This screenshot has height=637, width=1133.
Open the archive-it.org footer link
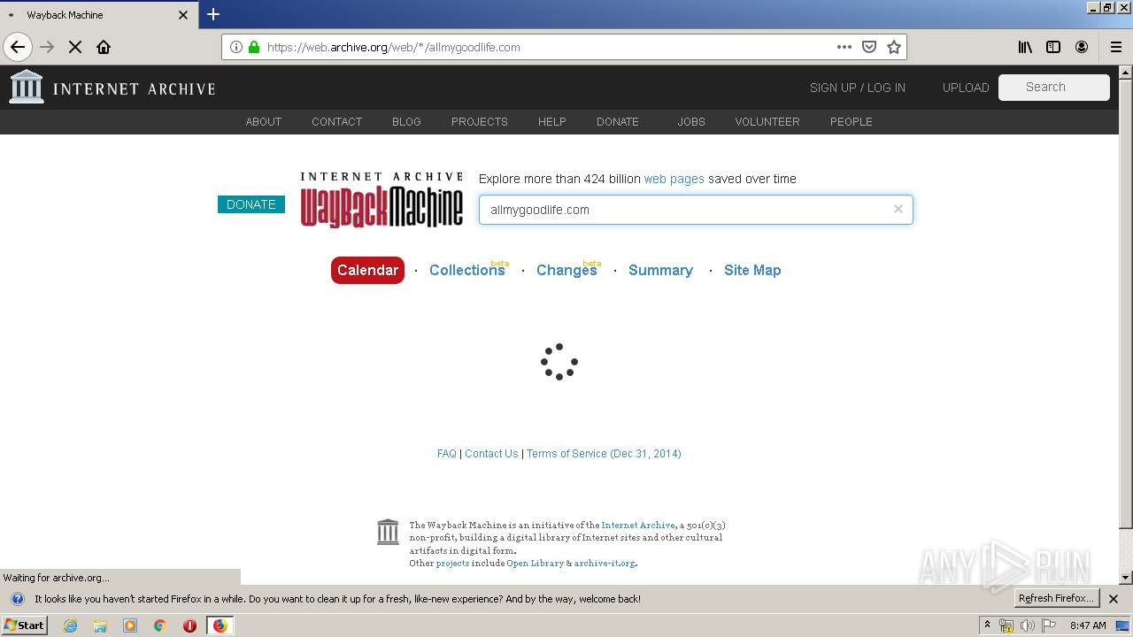[605, 564]
